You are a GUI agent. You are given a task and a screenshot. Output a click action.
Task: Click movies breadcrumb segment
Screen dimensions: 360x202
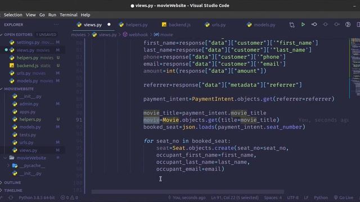click(78, 35)
